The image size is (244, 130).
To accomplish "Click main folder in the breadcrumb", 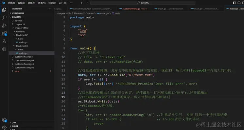I will pyautogui.click(x=91, y=13).
